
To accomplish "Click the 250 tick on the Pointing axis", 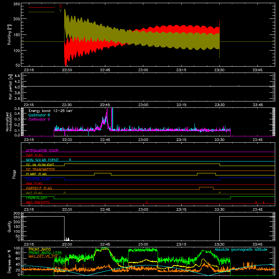I will tap(16, 4).
